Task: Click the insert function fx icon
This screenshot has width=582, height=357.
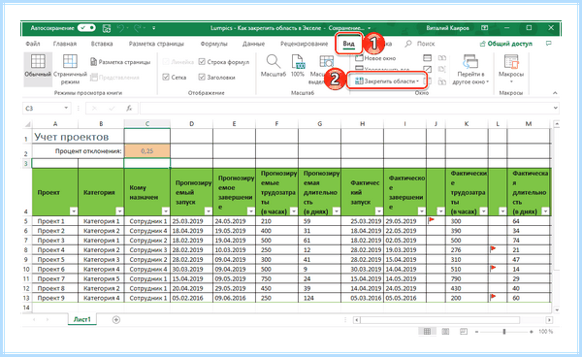Action: 129,109
